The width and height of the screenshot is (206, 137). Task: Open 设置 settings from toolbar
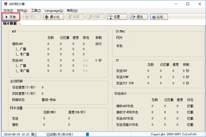117,17
